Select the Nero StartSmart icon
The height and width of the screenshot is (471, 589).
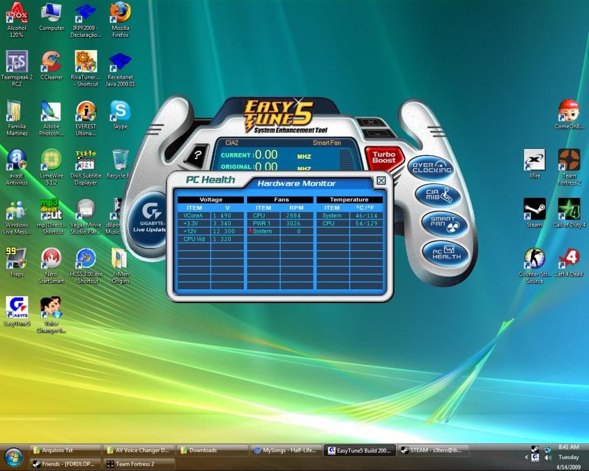pyautogui.click(x=51, y=266)
